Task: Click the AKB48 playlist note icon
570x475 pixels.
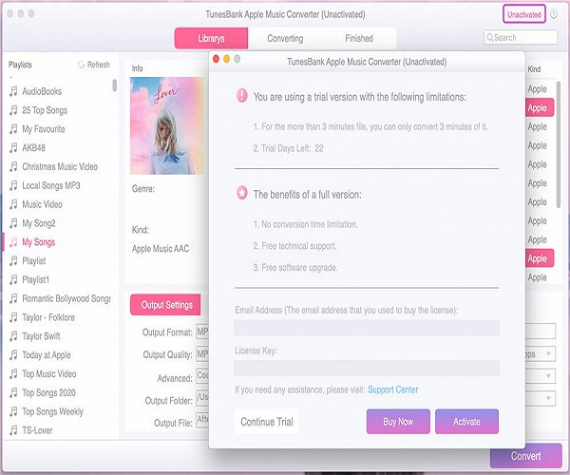Action: coord(13,148)
